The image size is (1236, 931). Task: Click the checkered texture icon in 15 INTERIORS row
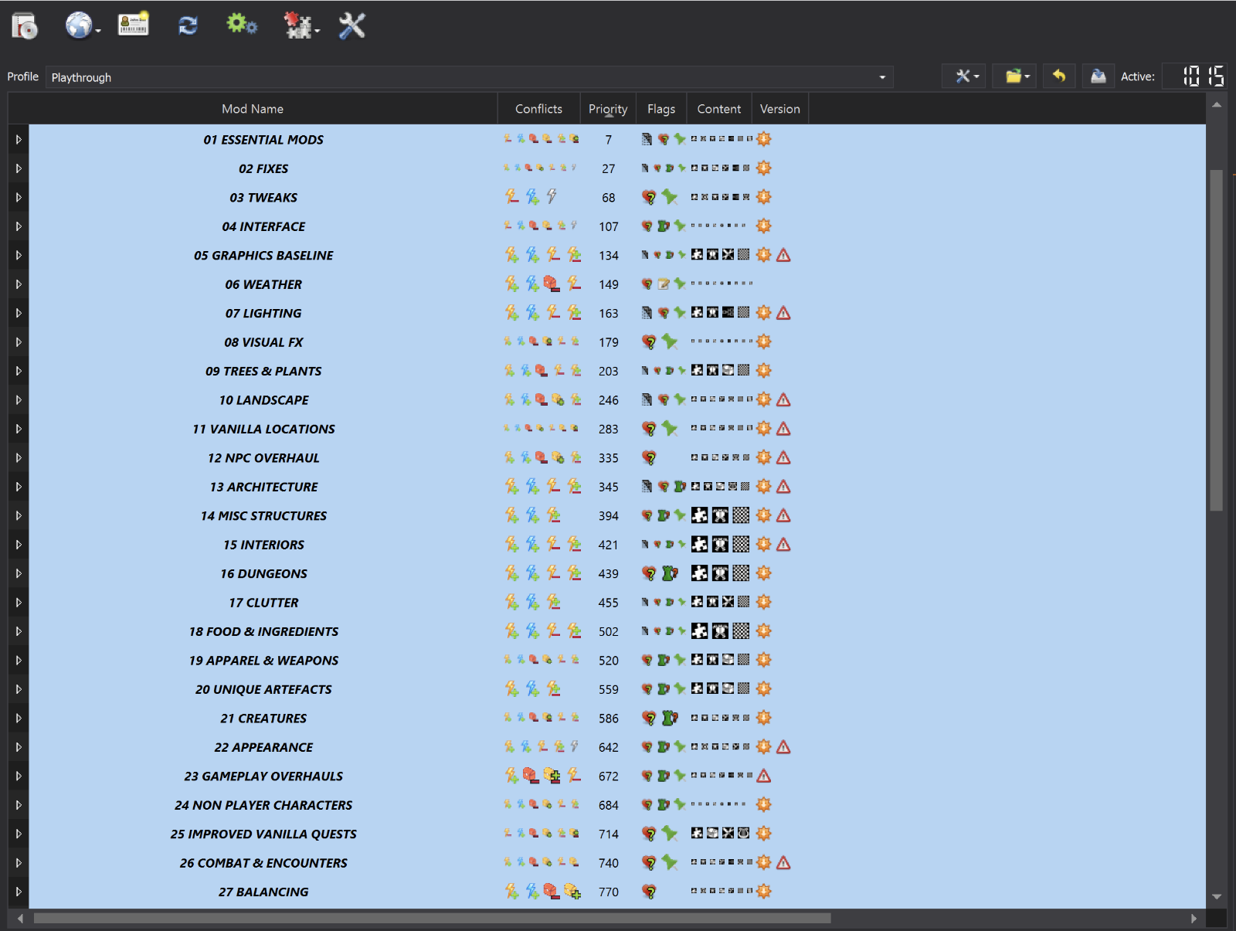pos(741,544)
